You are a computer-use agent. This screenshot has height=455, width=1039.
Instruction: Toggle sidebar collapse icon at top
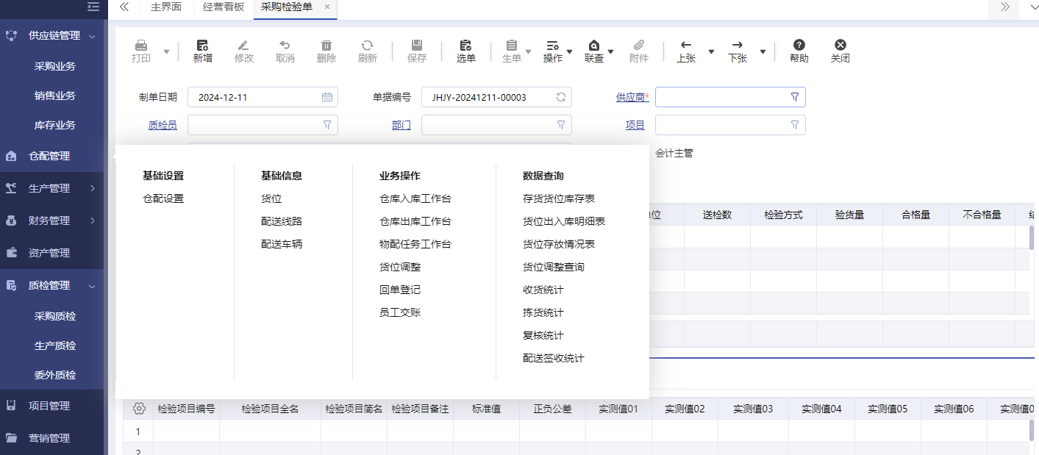pyautogui.click(x=93, y=7)
